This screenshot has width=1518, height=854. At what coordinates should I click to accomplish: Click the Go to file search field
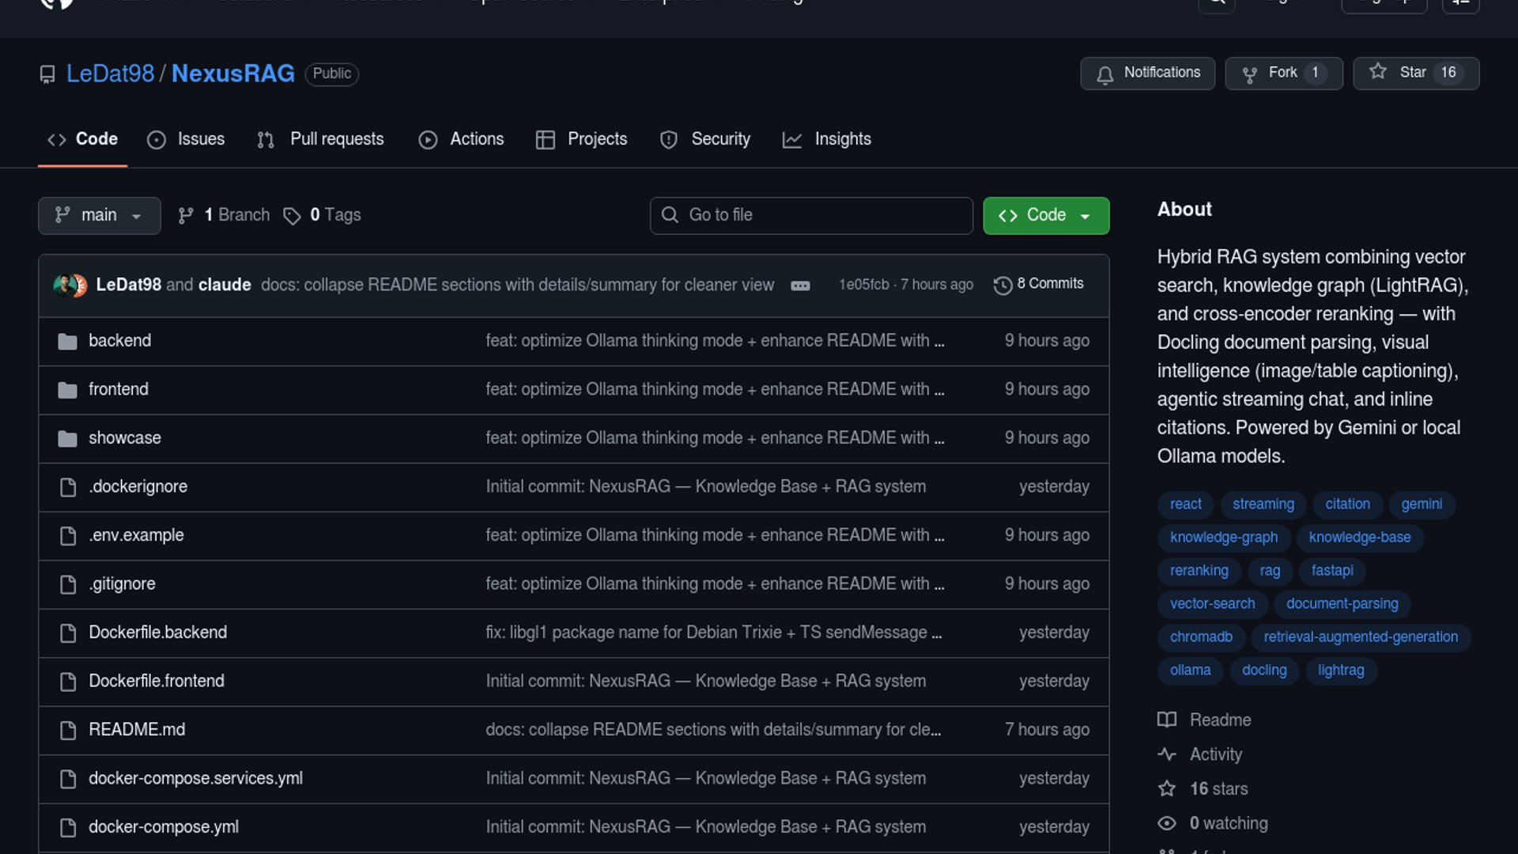click(x=811, y=215)
